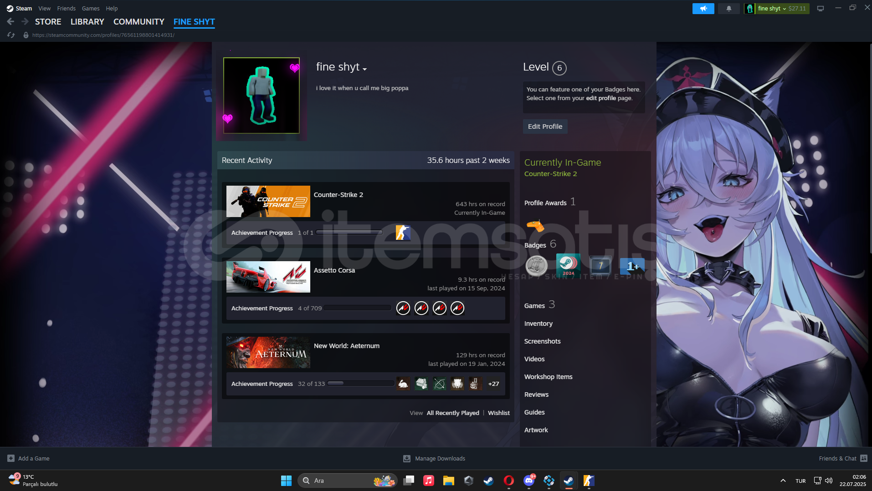This screenshot has width=872, height=491.
Task: Open the Help menu
Action: point(112,8)
